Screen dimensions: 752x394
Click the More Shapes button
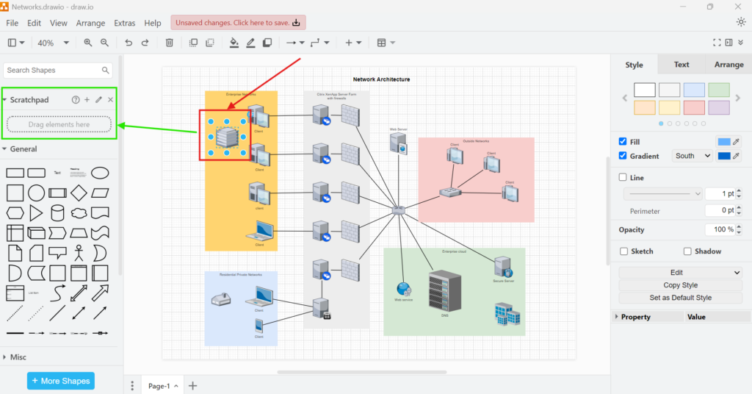(61, 381)
